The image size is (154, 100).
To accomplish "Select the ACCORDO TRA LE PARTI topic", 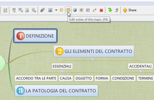I will 36,78.
